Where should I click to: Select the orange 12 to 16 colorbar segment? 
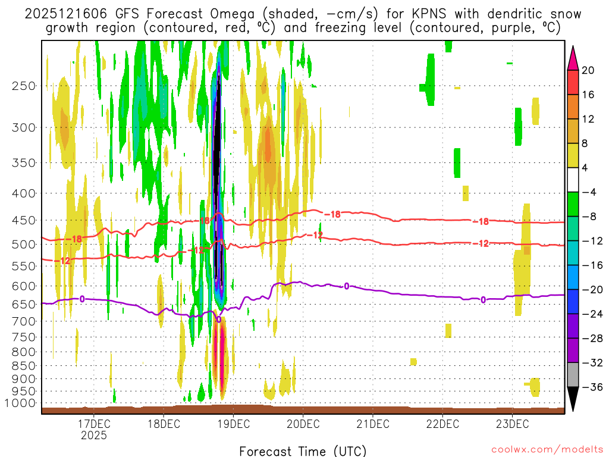point(573,107)
